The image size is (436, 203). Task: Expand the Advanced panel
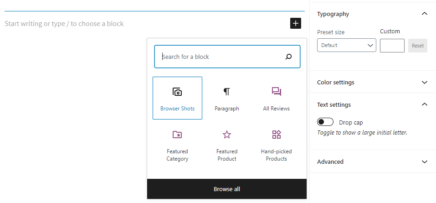point(425,161)
